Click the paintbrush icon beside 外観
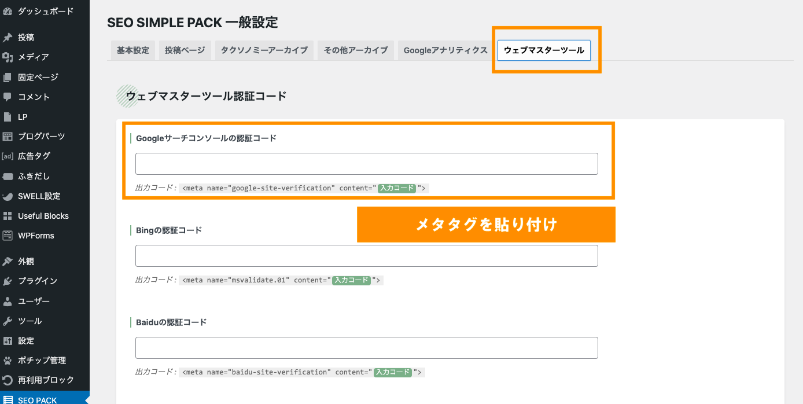 point(8,262)
